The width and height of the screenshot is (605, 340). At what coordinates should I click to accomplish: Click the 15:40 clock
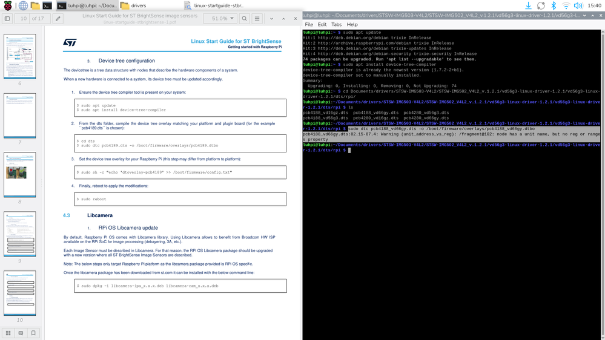pyautogui.click(x=594, y=5)
